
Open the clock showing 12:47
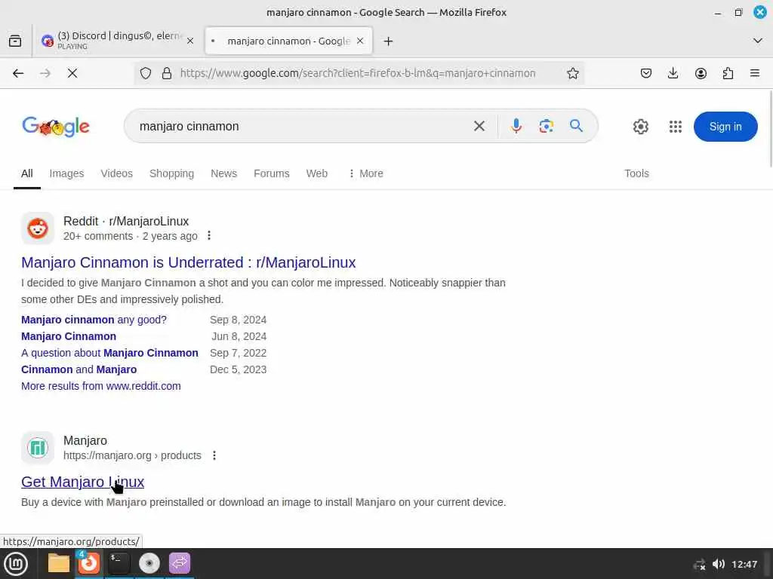point(744,564)
